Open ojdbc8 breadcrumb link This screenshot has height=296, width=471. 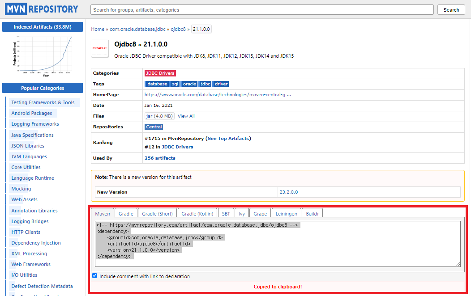179,29
